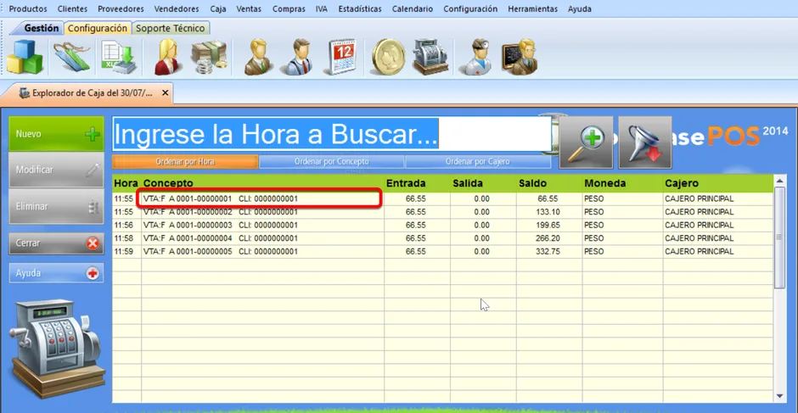Click the Ayuda sidebar button
The image size is (798, 413).
click(x=57, y=274)
